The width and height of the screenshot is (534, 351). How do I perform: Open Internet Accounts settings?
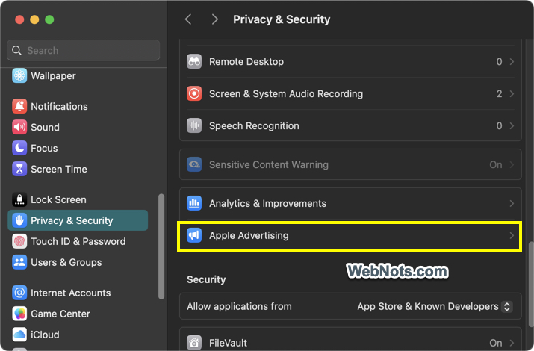click(78, 293)
